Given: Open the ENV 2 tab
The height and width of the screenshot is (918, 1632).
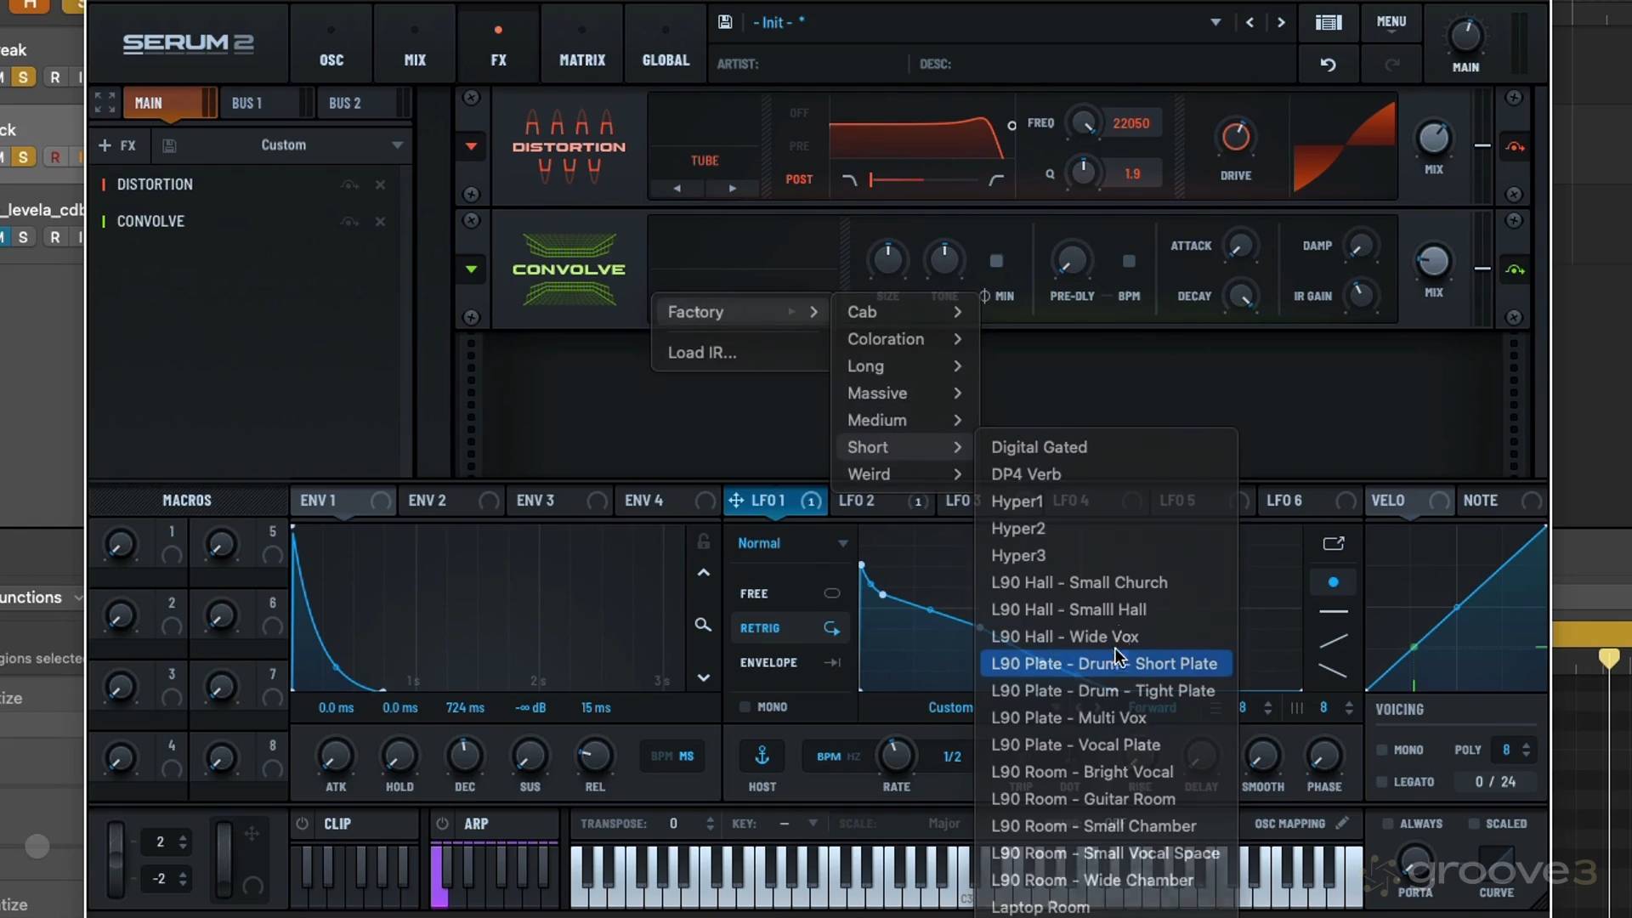Looking at the screenshot, I should (x=452, y=501).
